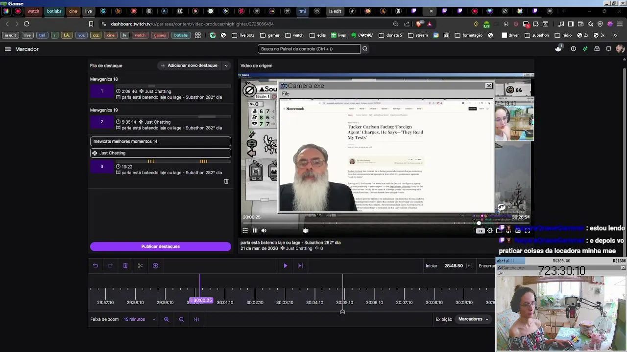Open the subathon bookmark folder
The height and width of the screenshot is (352, 627).
click(537, 35)
